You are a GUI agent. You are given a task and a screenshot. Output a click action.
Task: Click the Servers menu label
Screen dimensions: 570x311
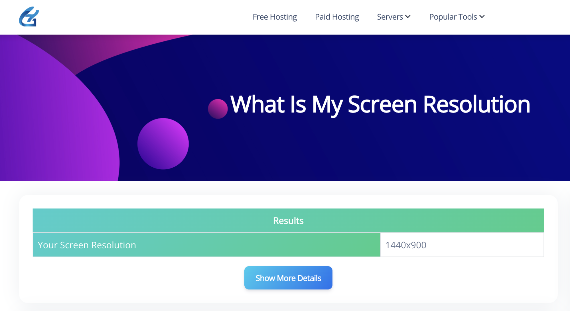(390, 17)
